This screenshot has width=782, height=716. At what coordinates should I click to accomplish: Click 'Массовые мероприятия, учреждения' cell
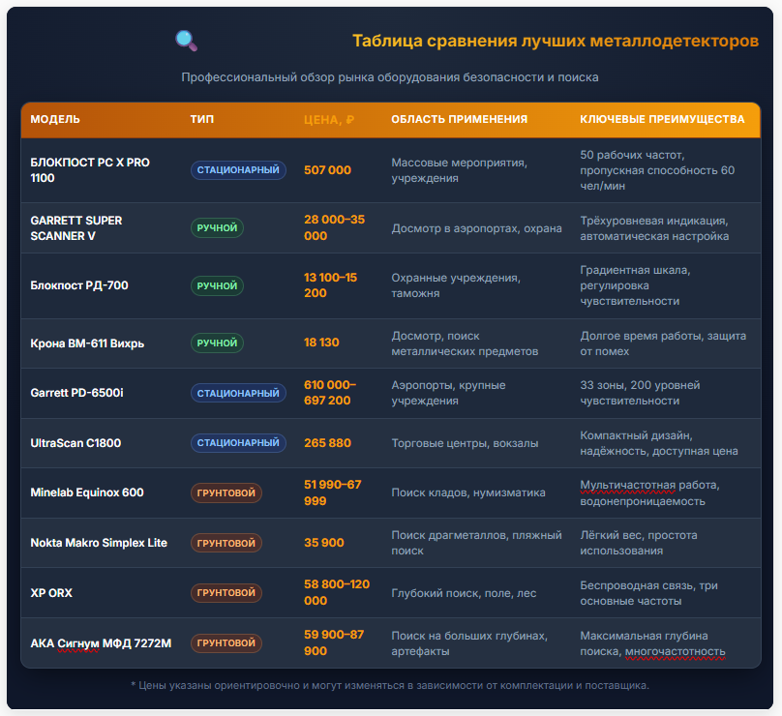[x=460, y=170]
